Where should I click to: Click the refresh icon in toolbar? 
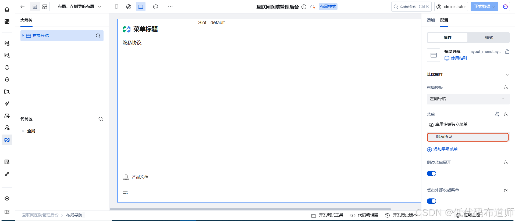(x=155, y=7)
